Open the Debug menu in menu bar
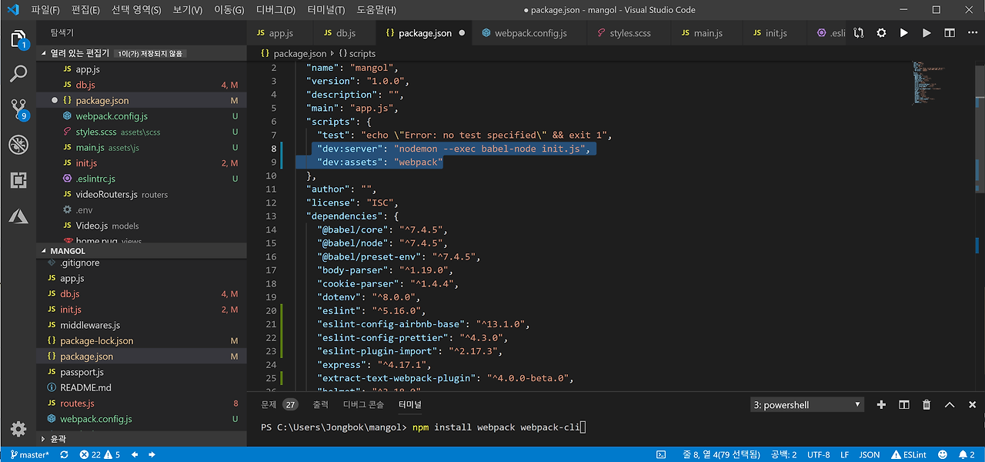985x462 pixels. point(275,10)
